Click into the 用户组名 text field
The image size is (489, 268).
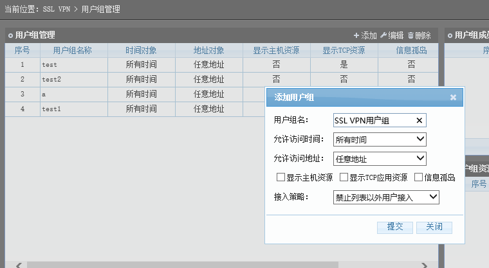click(373, 120)
